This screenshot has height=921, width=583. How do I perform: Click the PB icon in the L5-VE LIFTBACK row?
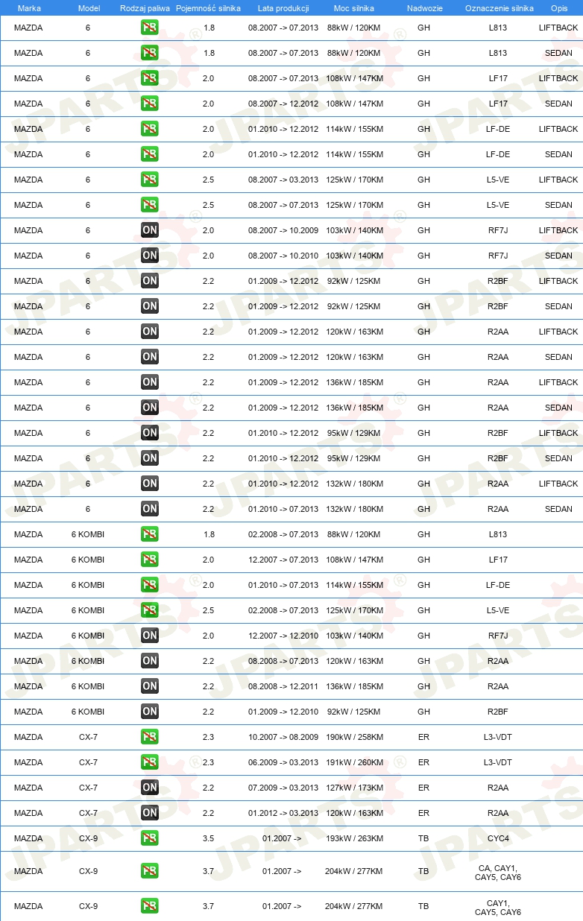[150, 180]
